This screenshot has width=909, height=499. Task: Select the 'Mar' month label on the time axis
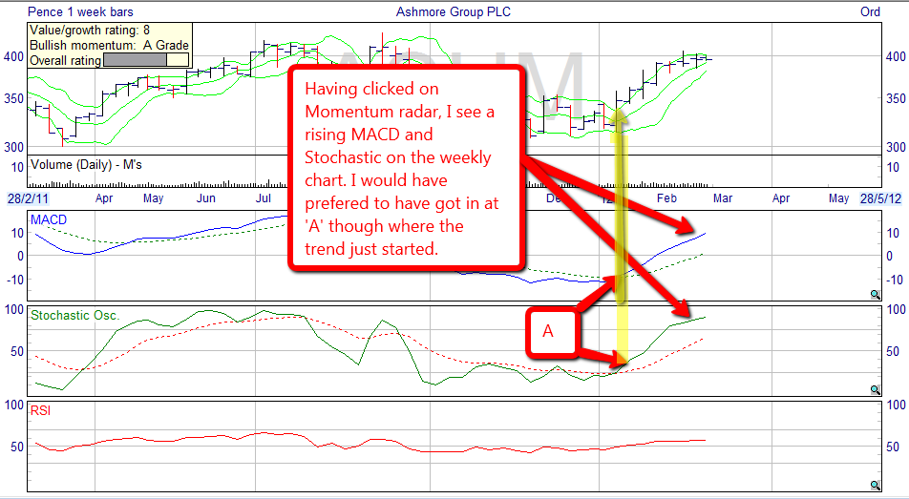pos(722,198)
